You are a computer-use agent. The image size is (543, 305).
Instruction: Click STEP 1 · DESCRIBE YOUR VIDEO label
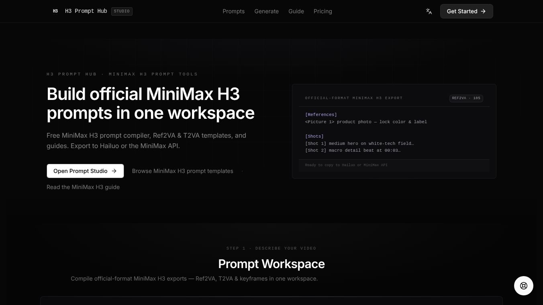(271, 248)
